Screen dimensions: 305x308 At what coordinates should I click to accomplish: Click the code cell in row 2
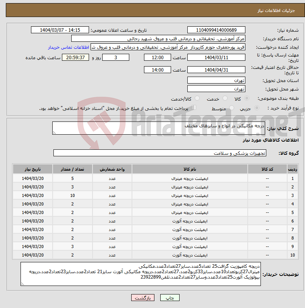(267, 187)
